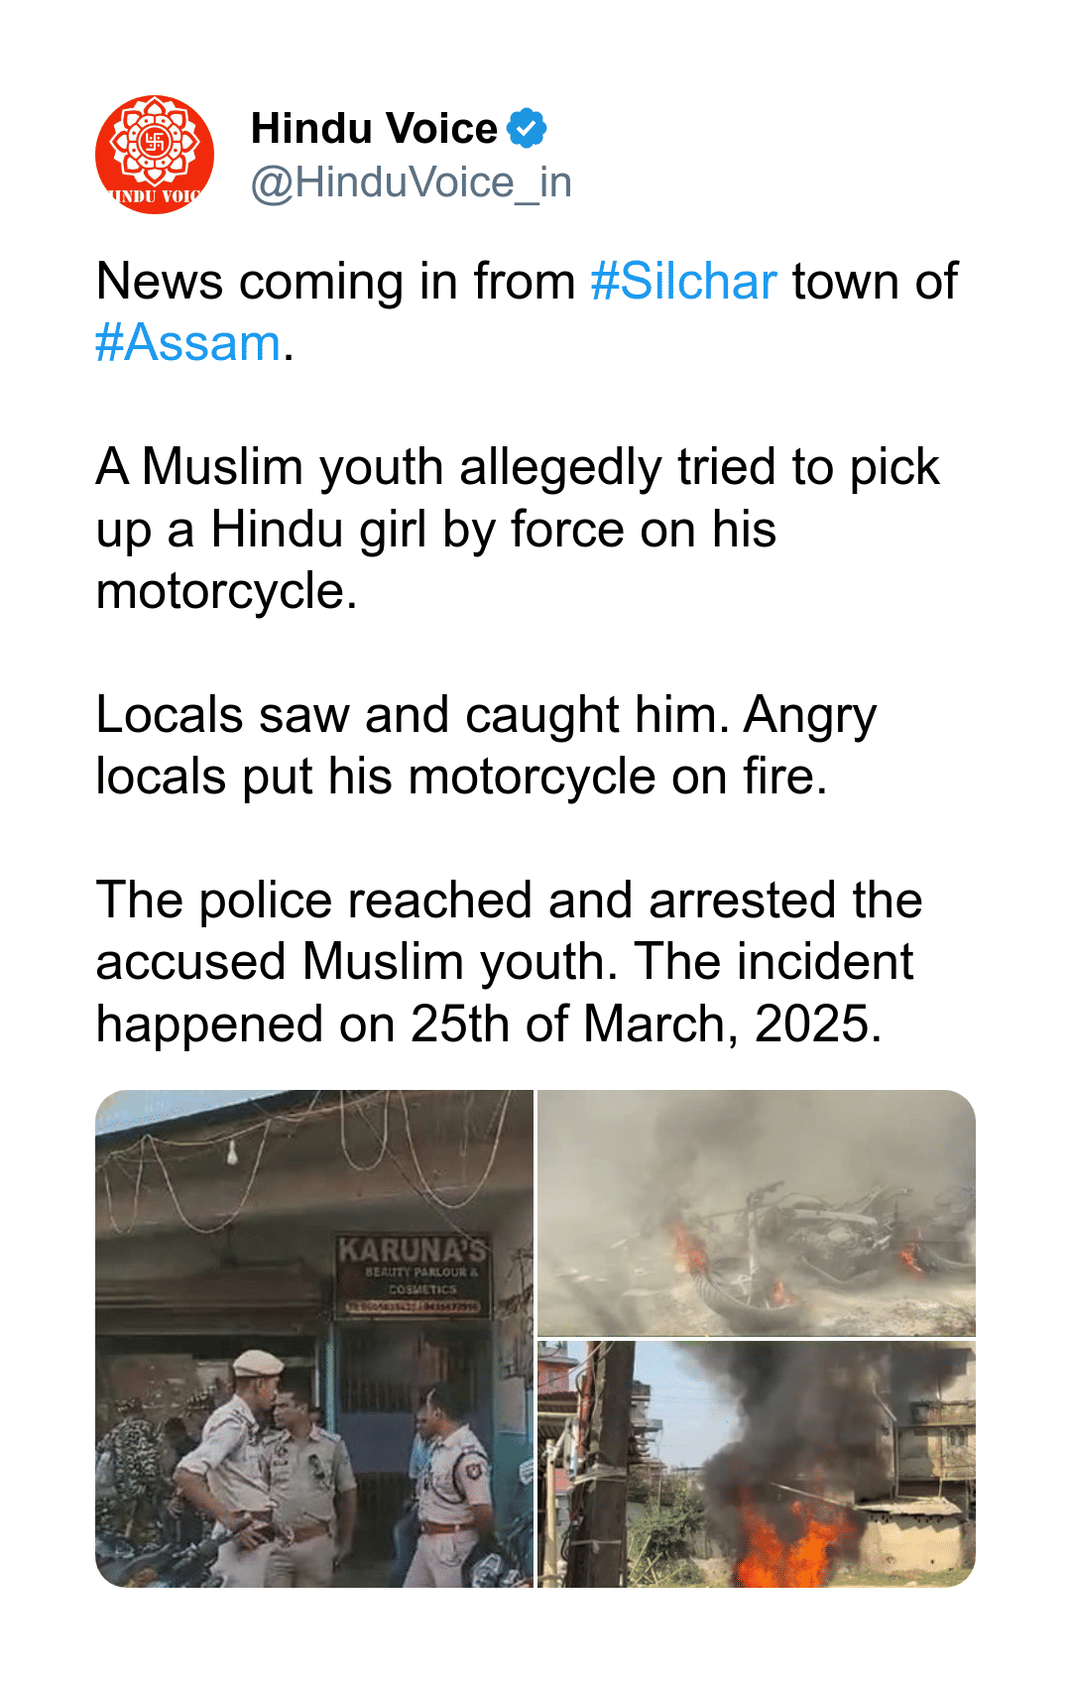
Task: Click the swastika emblem in the avatar
Action: click(155, 142)
